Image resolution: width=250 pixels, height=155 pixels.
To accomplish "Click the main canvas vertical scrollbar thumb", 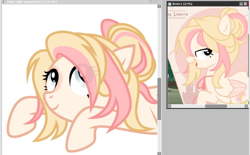I will 159,99.
